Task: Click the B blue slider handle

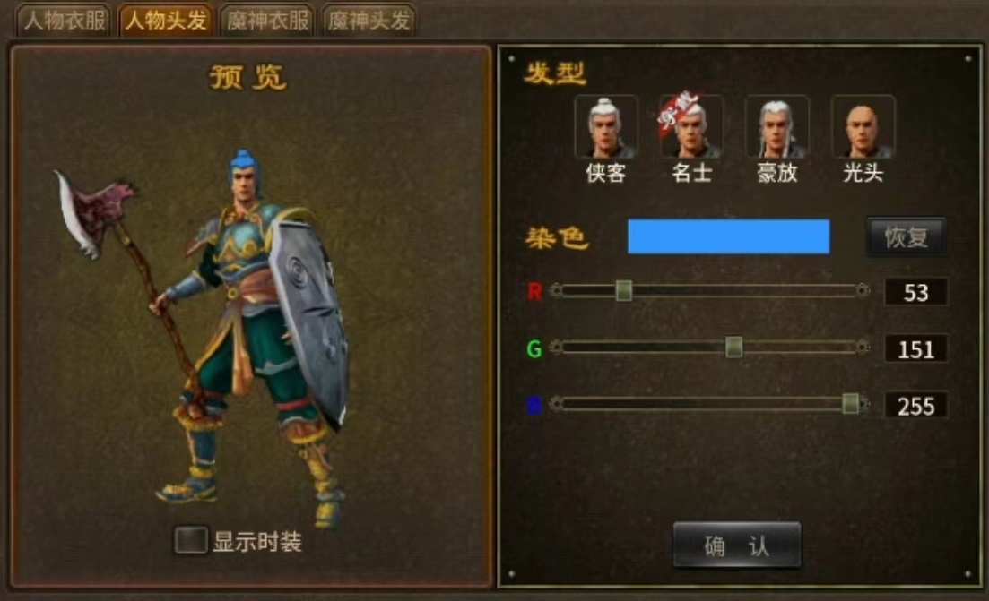Action: [850, 403]
